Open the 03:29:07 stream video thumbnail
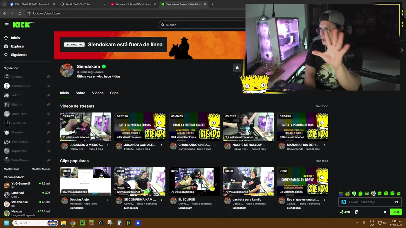 click(x=86, y=127)
